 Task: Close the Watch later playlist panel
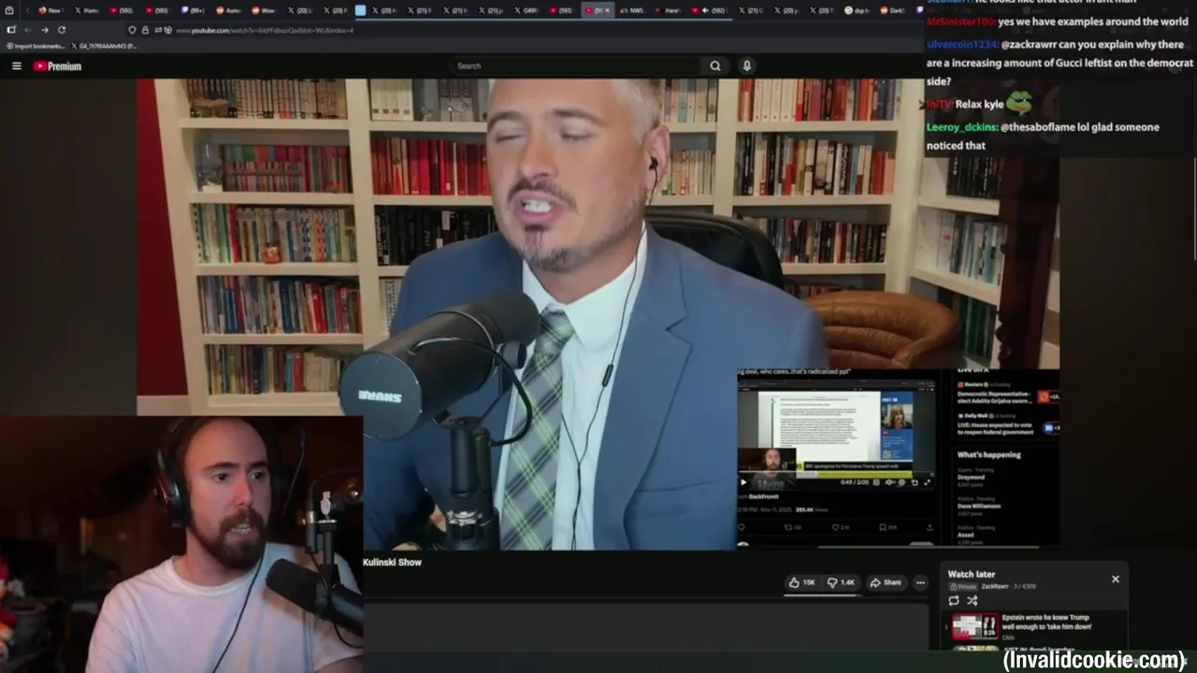tap(1115, 579)
